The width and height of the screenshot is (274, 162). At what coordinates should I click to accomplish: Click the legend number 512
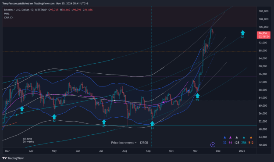click(251, 143)
